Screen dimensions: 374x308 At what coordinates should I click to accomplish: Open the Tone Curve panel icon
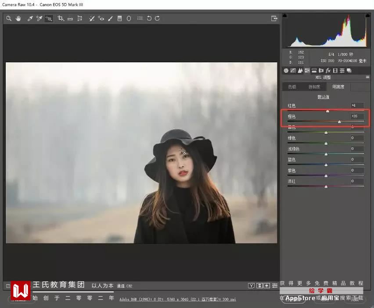click(x=293, y=71)
